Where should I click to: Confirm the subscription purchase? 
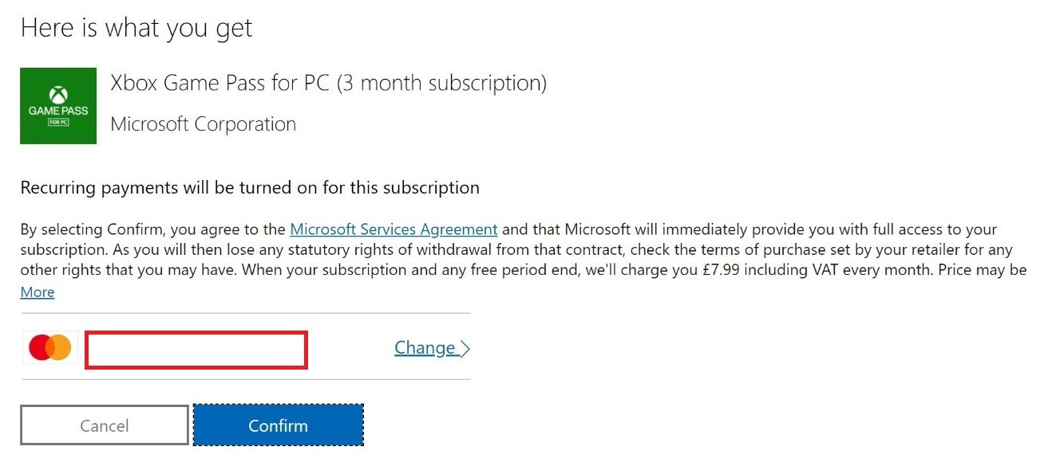[278, 425]
